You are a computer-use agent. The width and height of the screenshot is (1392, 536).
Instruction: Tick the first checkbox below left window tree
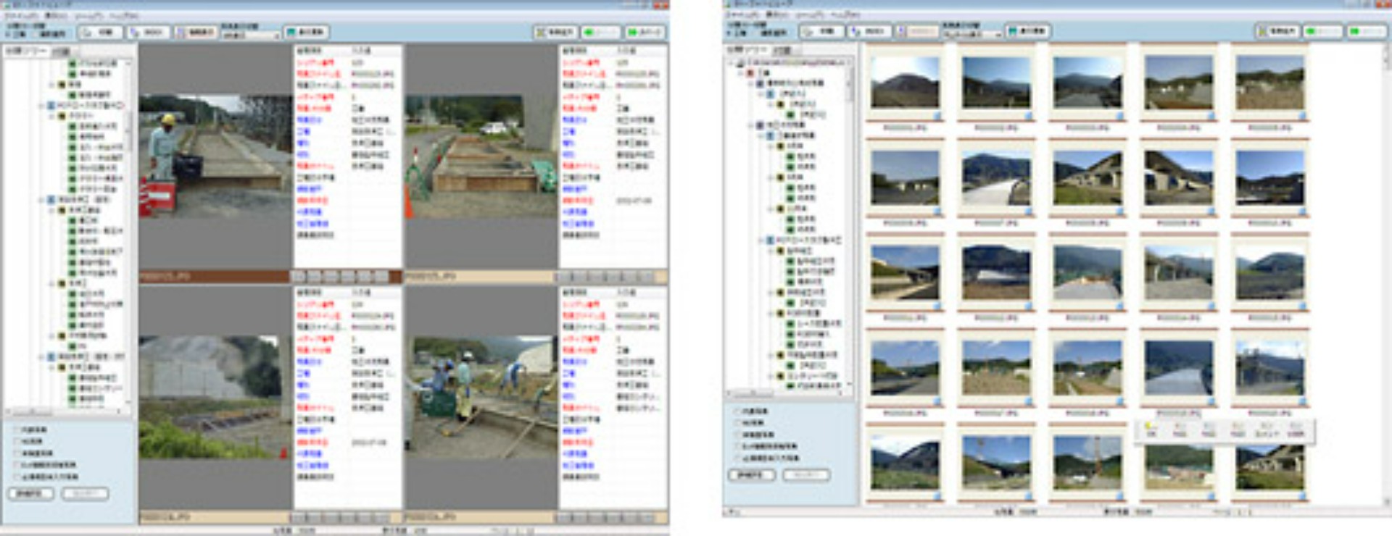click(17, 430)
